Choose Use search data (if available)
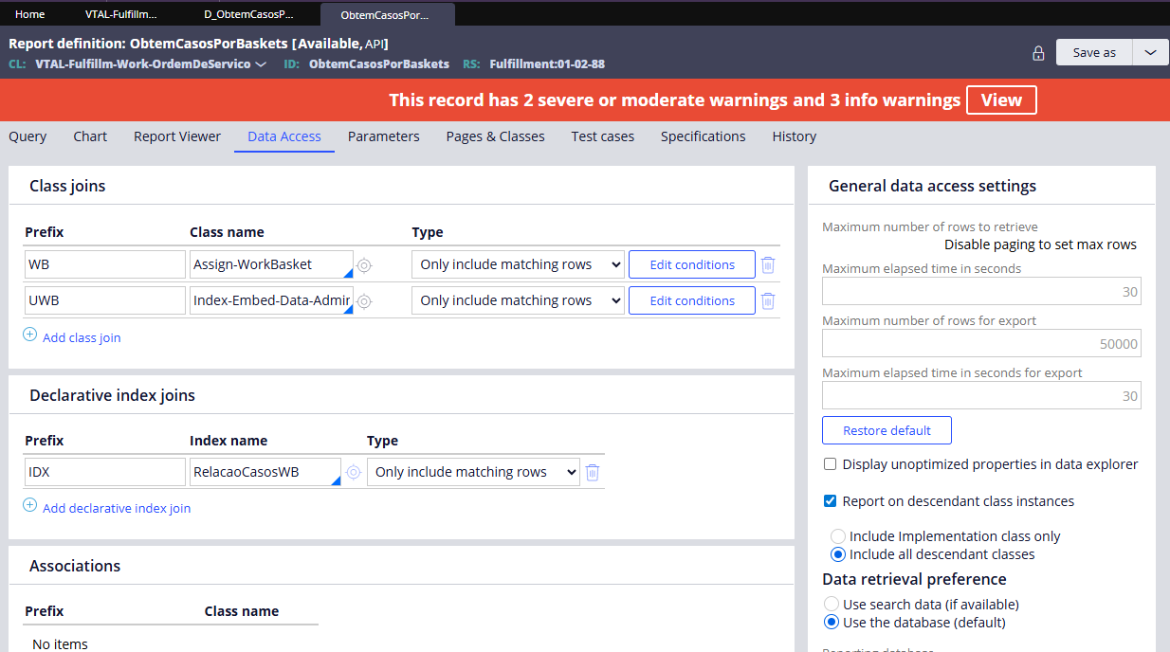The height and width of the screenshot is (652, 1170). pyautogui.click(x=832, y=605)
